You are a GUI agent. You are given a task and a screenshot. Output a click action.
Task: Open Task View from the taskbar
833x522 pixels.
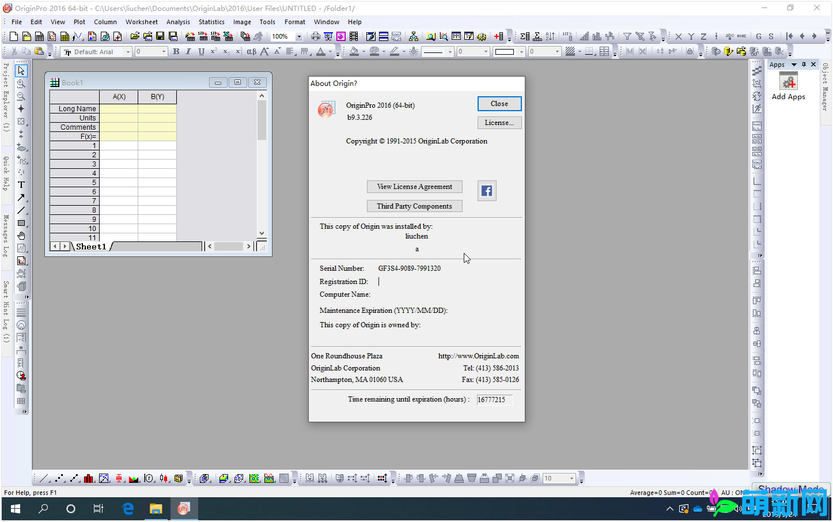point(99,509)
